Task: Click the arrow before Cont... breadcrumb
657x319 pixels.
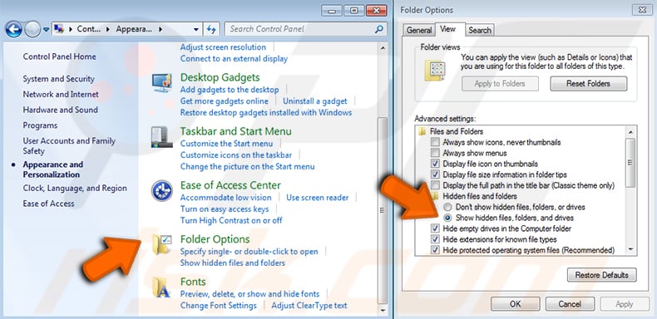Action: 70,29
